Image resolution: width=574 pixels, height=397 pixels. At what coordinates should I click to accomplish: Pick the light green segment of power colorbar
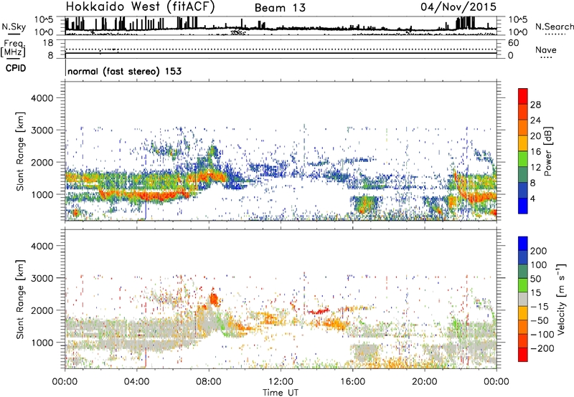click(523, 158)
